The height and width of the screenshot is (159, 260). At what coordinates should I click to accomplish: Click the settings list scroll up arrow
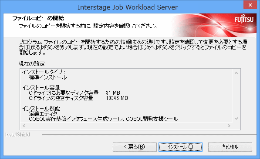[236, 73]
